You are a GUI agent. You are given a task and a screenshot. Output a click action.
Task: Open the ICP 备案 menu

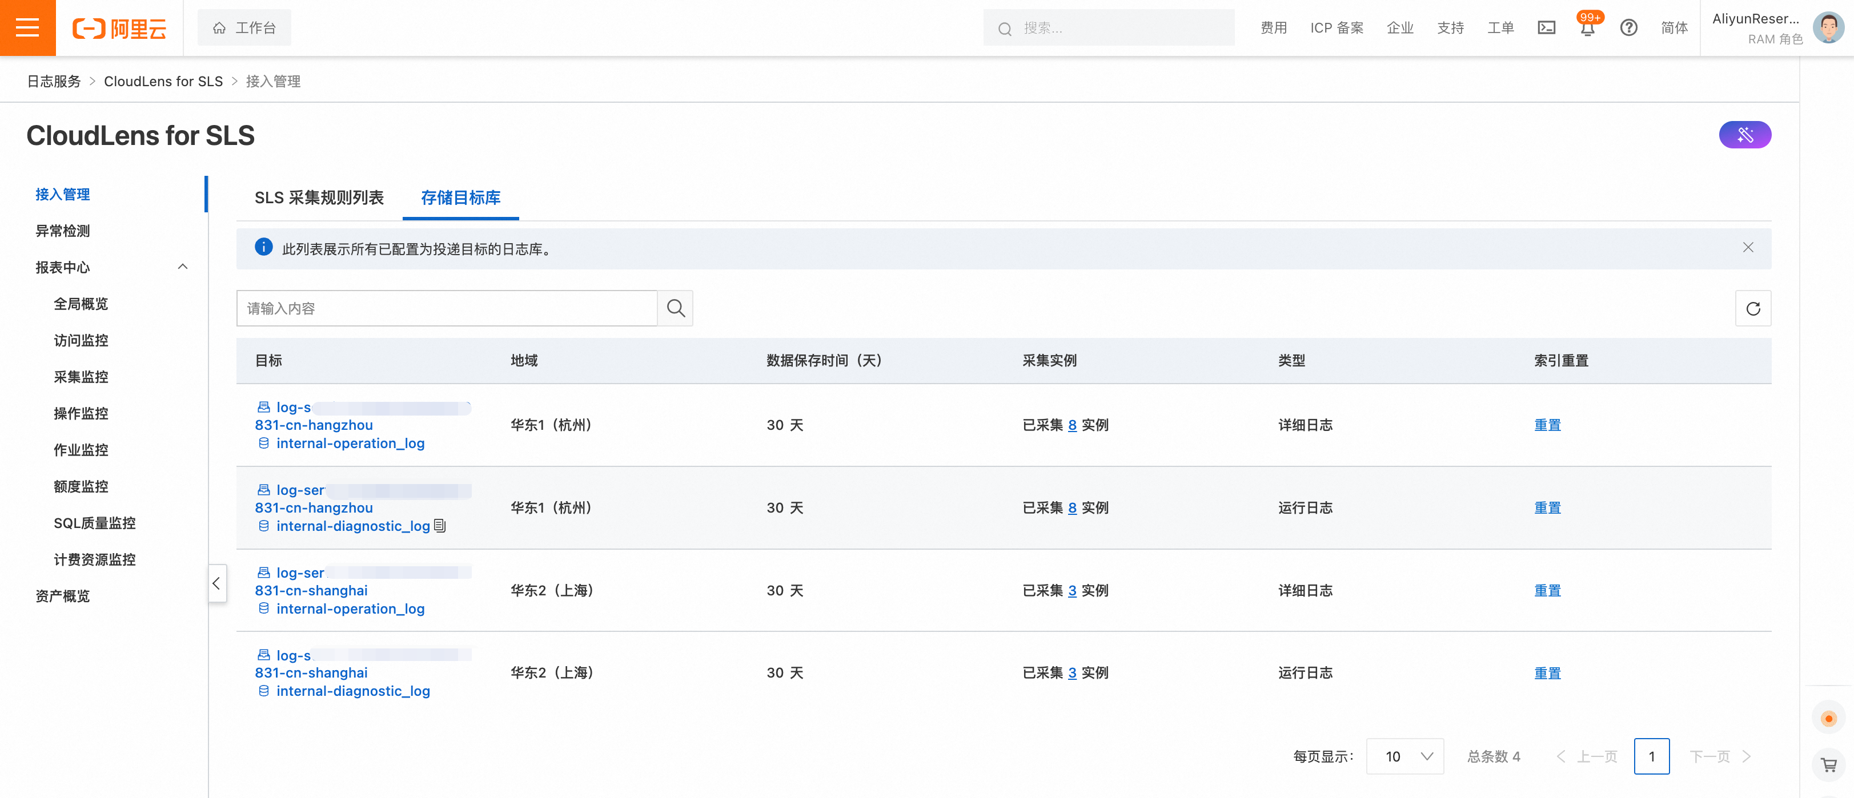point(1337,28)
